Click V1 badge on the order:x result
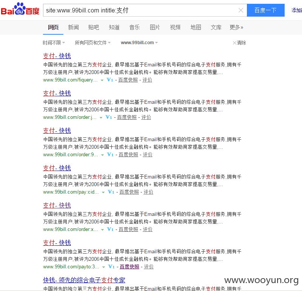The width and height of the screenshot is (302, 291). (x=110, y=229)
